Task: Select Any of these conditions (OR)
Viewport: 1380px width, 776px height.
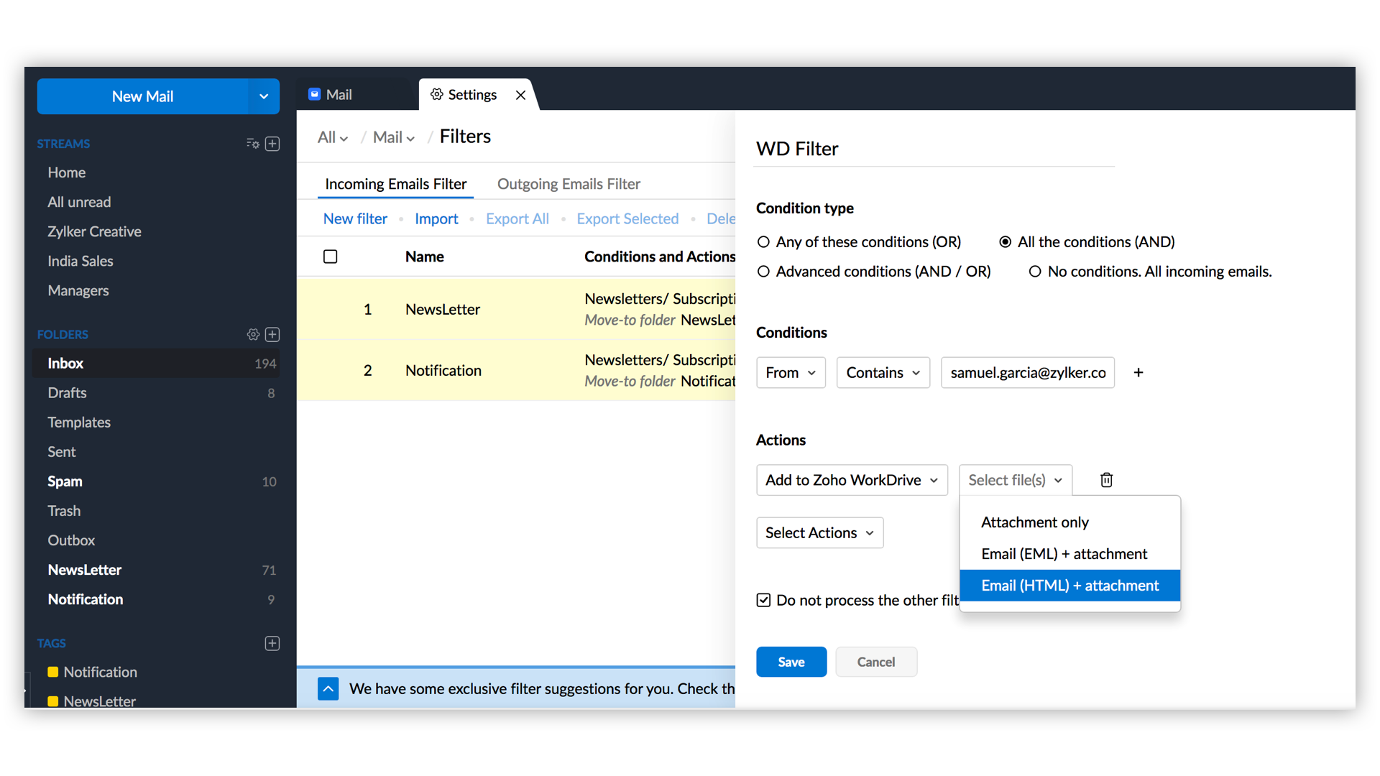Action: pyautogui.click(x=764, y=242)
